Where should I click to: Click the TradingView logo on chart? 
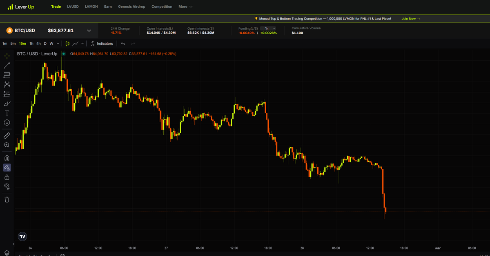coord(22,236)
